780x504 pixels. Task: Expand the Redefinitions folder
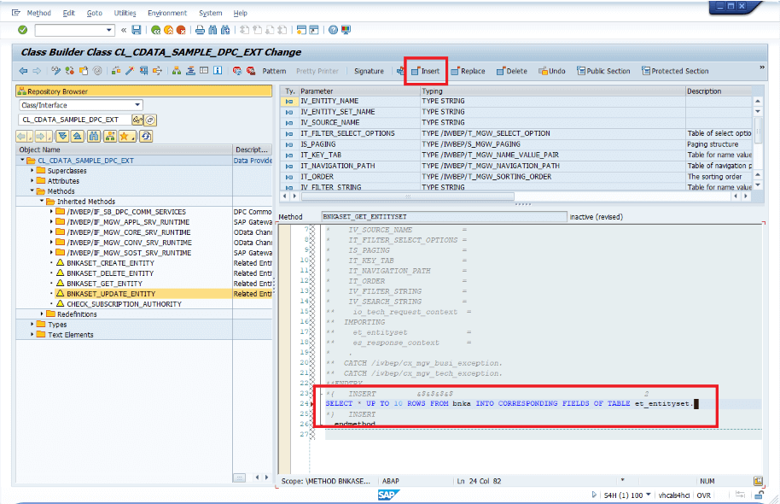[40, 314]
